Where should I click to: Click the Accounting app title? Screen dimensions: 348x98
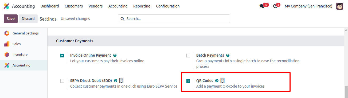(x=24, y=6)
